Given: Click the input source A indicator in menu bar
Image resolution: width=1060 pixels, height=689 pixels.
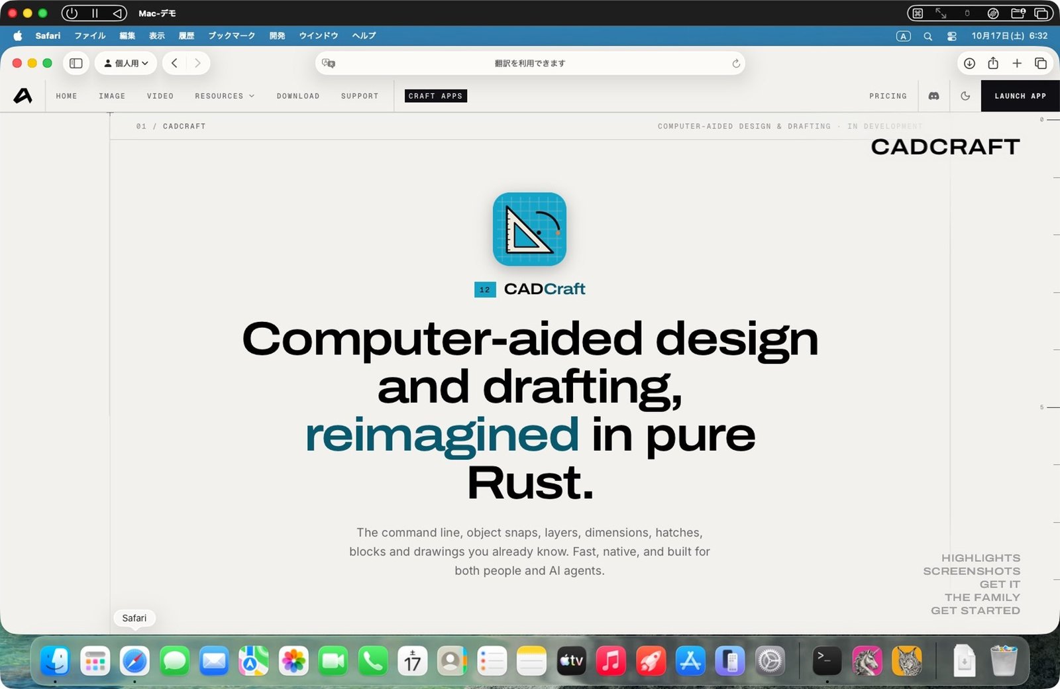Looking at the screenshot, I should click(x=903, y=36).
